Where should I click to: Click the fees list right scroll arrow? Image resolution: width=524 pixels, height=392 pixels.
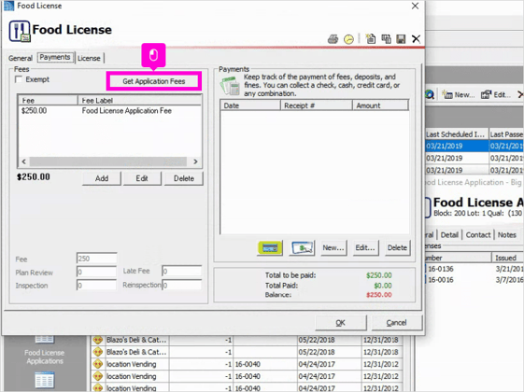195,161
